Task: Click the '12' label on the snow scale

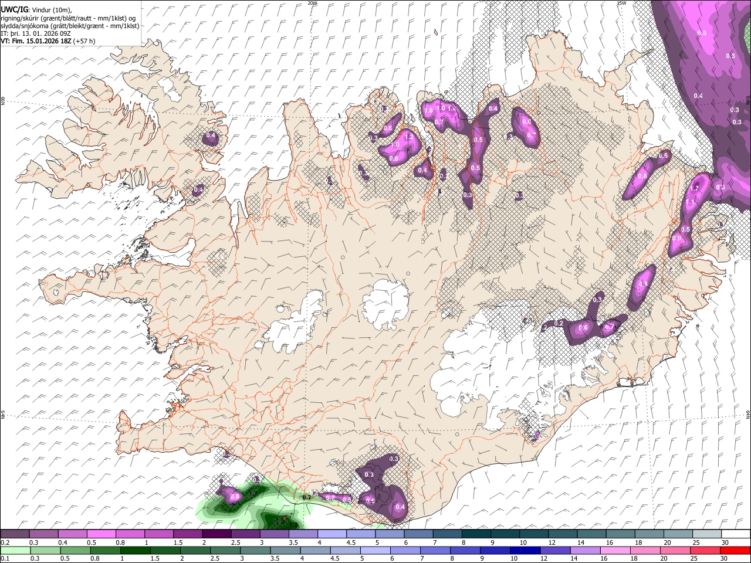Action: (552, 542)
